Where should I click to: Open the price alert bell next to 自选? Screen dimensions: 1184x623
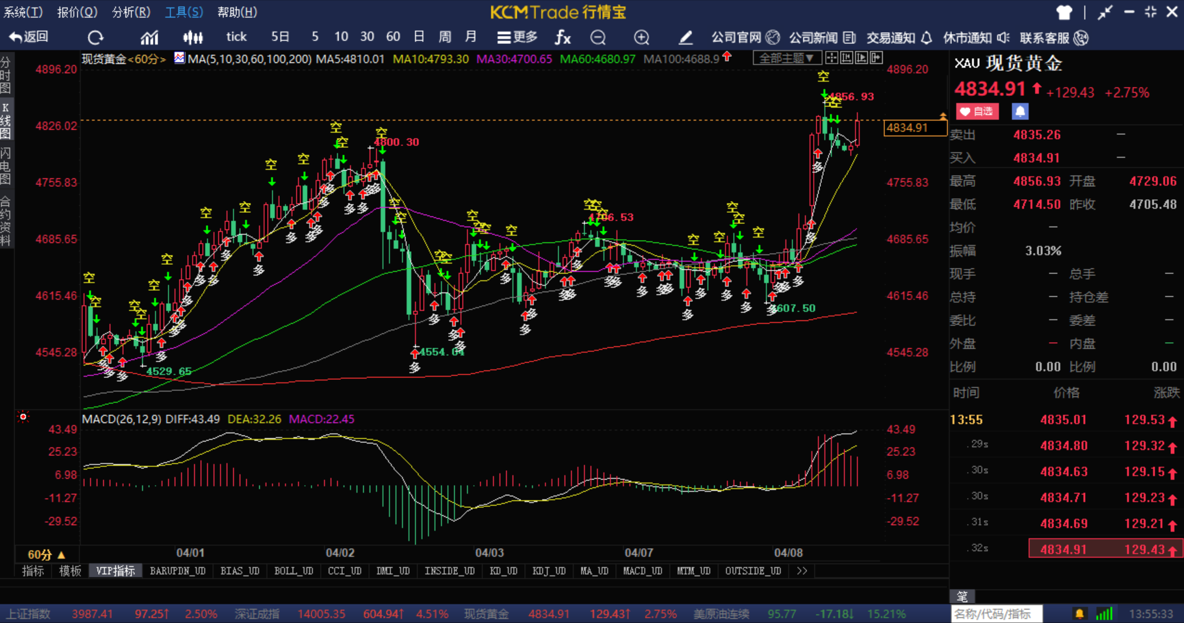[1020, 111]
